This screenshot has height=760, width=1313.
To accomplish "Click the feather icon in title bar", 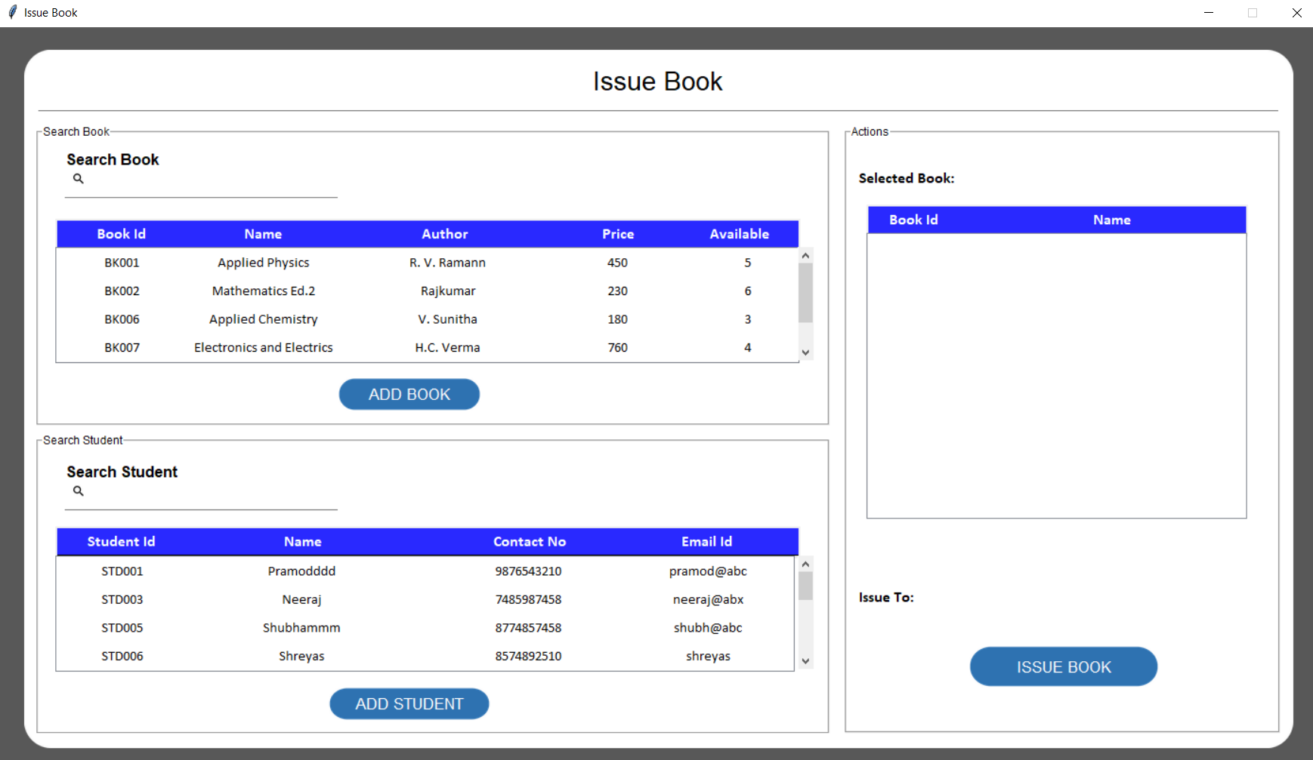I will point(12,12).
